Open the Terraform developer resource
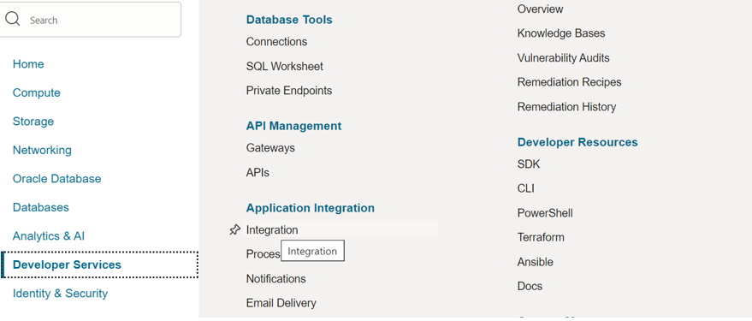 (541, 237)
